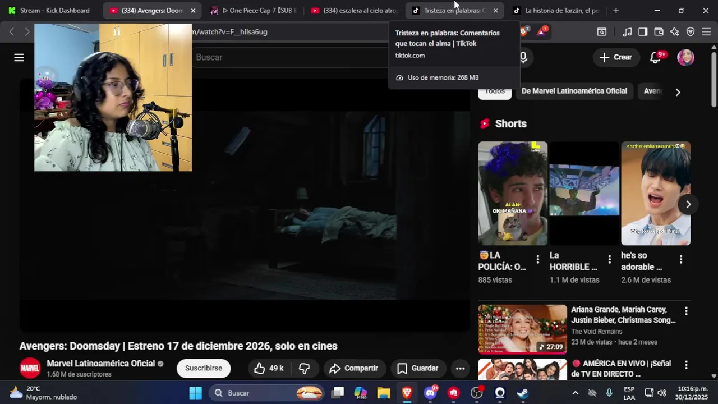Open Steam from the taskbar
The width and height of the screenshot is (718, 404).
point(522,393)
